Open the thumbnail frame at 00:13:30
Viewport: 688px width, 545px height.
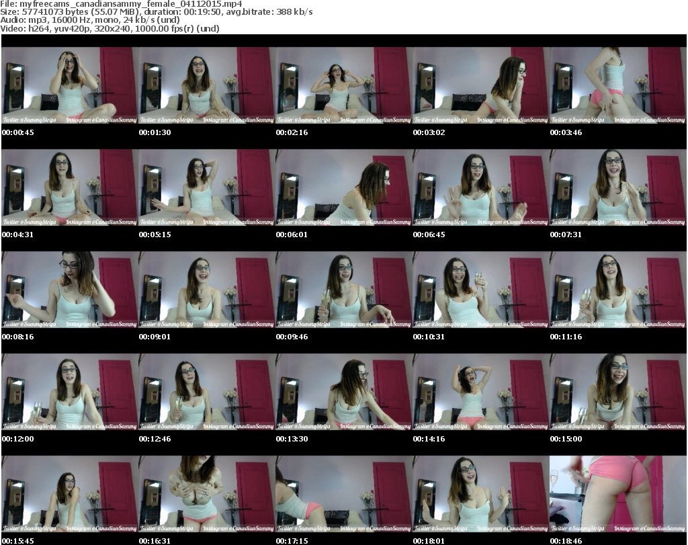tap(344, 392)
